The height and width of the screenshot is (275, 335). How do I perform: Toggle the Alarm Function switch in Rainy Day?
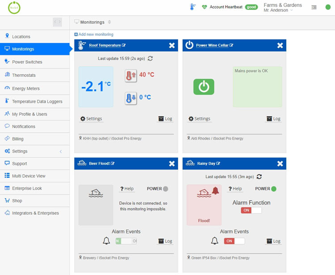(x=251, y=210)
